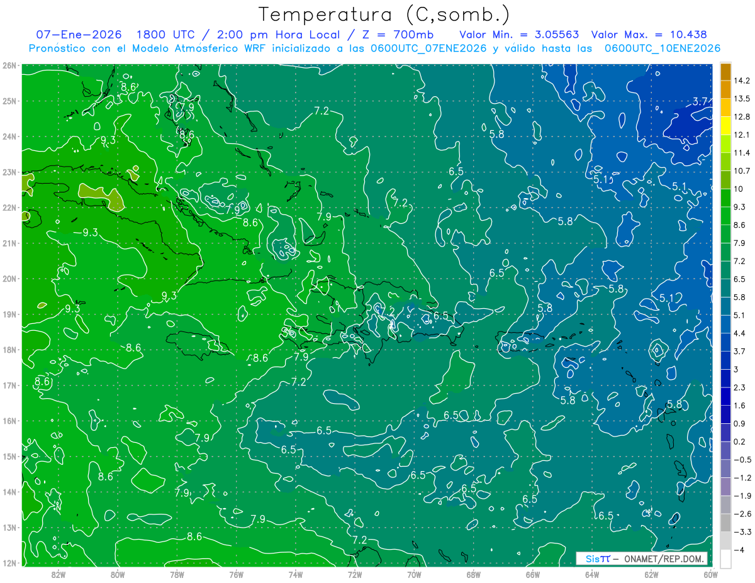This screenshot has height=583, width=755.
Task: Click the '60W' longitude label
Action: point(710,574)
